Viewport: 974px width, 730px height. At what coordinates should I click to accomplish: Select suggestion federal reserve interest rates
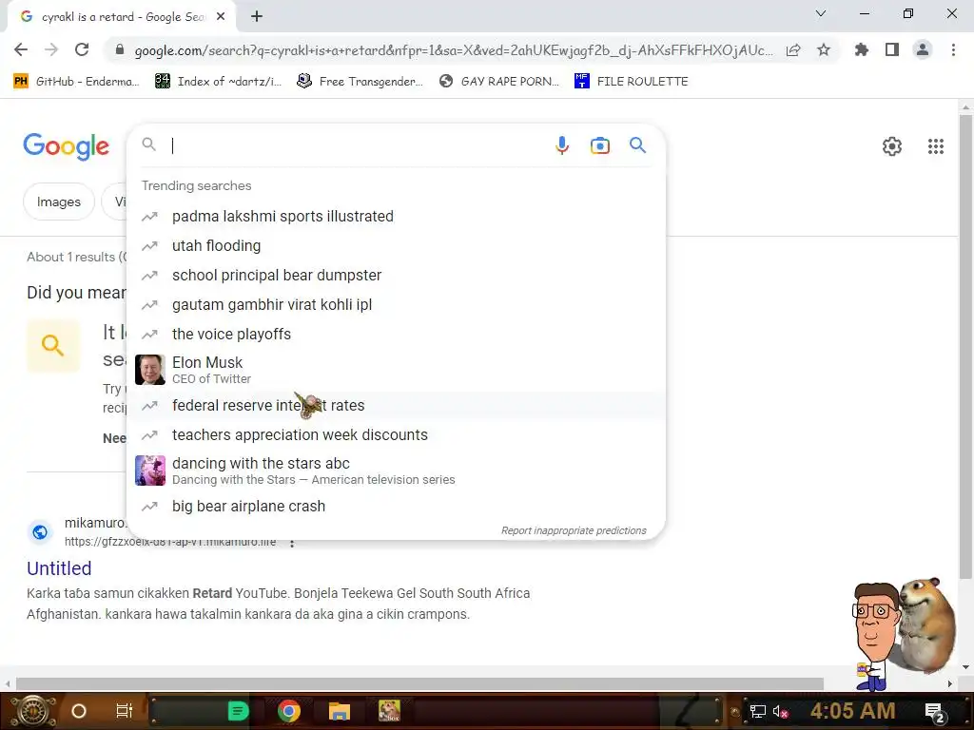click(x=397, y=405)
